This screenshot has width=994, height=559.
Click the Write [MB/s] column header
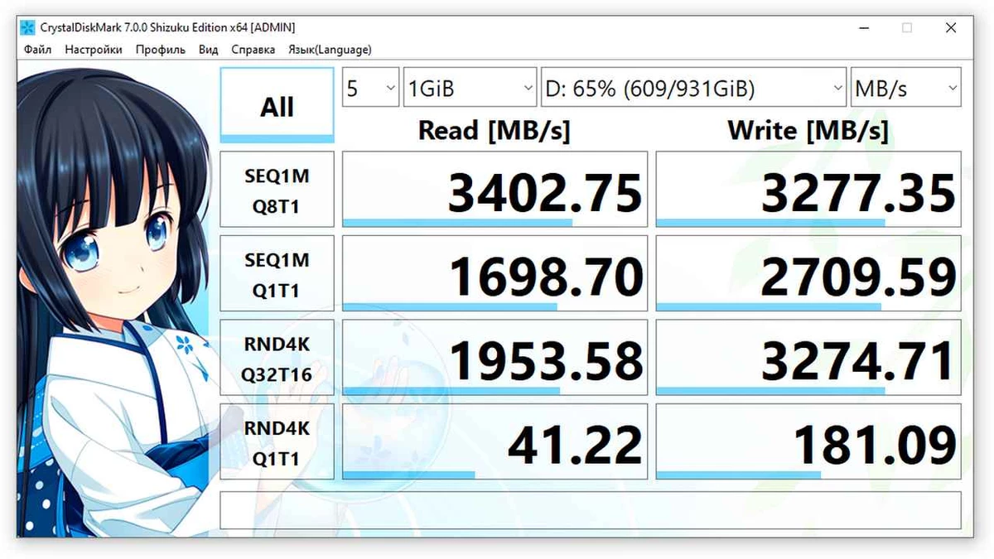click(808, 130)
